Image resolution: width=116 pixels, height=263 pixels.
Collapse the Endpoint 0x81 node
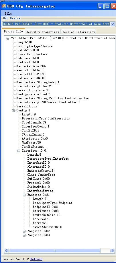(x=24, y=195)
